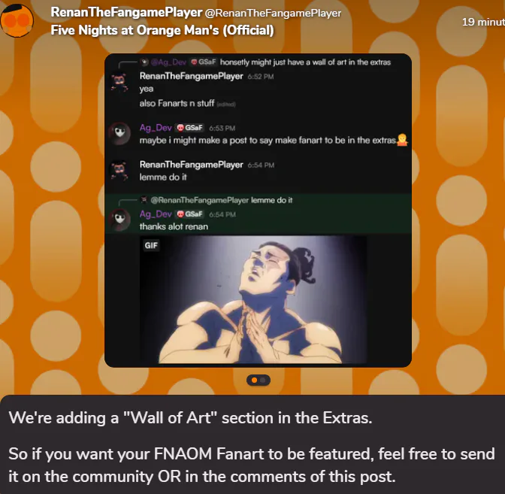Open RenanTheFangamePlayer display name at the top
The height and width of the screenshot is (494, 505).
pyautogui.click(x=126, y=13)
